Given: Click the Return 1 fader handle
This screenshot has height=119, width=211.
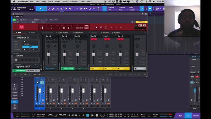Looking at the screenshot, I should (x=94, y=54).
